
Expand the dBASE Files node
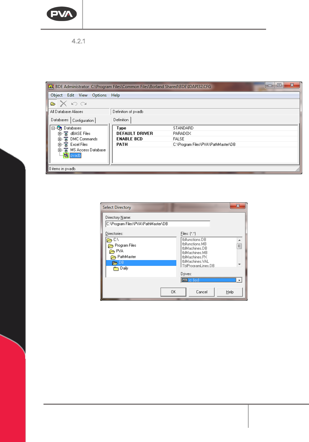click(60, 134)
